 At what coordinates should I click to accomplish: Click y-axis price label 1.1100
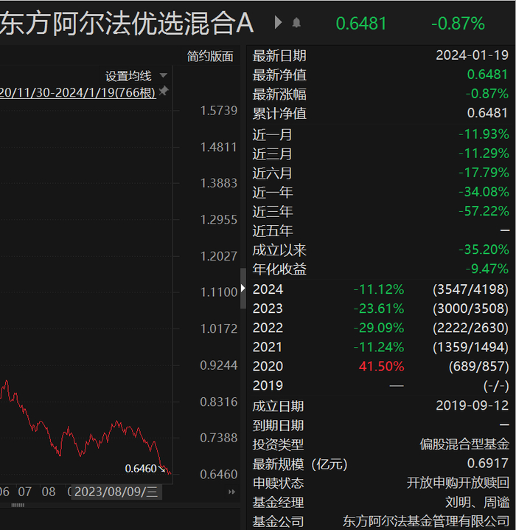point(219,292)
